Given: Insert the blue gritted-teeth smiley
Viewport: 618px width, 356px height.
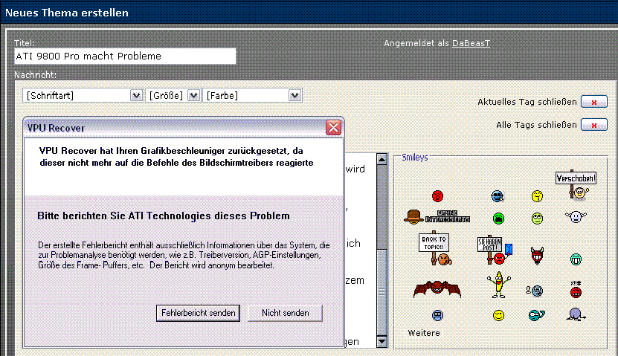Looking at the screenshot, I should pos(437,315).
